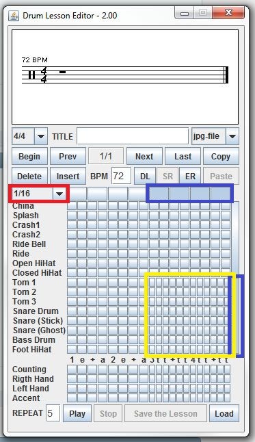The height and width of the screenshot is (442, 255).
Task: Click the Java icon in title bar
Action: click(14, 16)
